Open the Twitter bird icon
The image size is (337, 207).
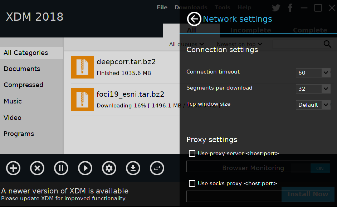(x=276, y=8)
